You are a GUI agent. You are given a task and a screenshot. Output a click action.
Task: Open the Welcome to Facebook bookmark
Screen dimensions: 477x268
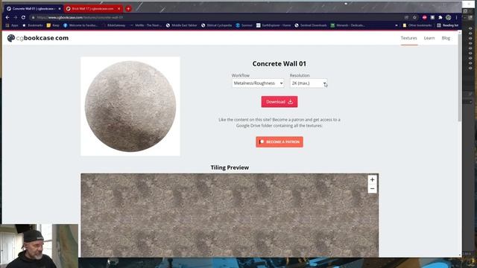pos(80,25)
